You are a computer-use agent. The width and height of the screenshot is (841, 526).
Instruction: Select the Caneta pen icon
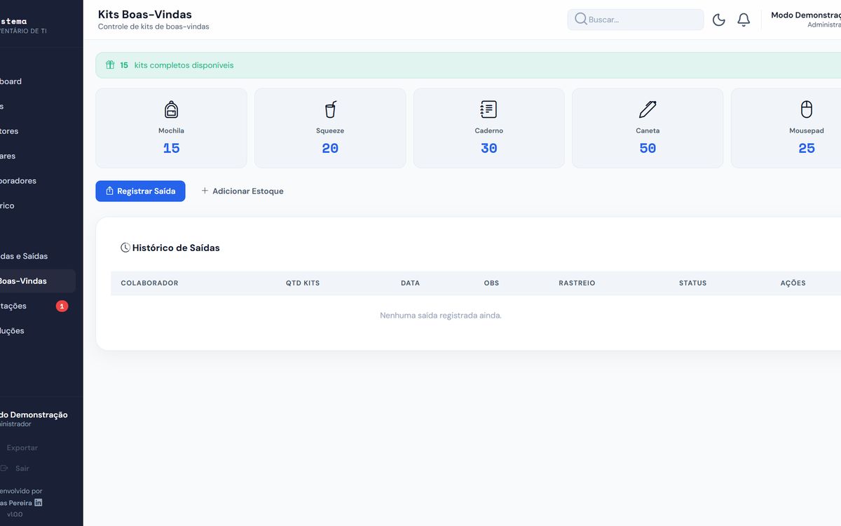pyautogui.click(x=648, y=109)
